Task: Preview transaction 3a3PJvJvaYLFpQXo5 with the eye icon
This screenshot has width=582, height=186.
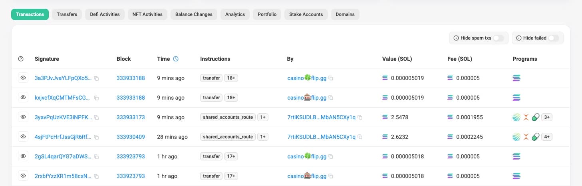Action: pyautogui.click(x=23, y=78)
